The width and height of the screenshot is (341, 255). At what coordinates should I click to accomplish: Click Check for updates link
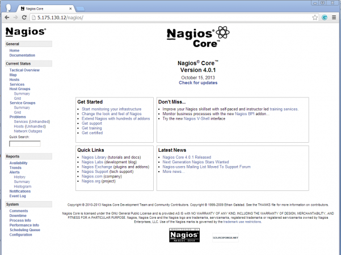point(198,83)
